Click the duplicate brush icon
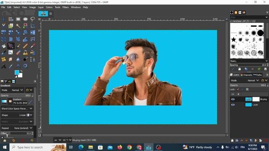This screenshot has width=269, height=151. (246, 69)
